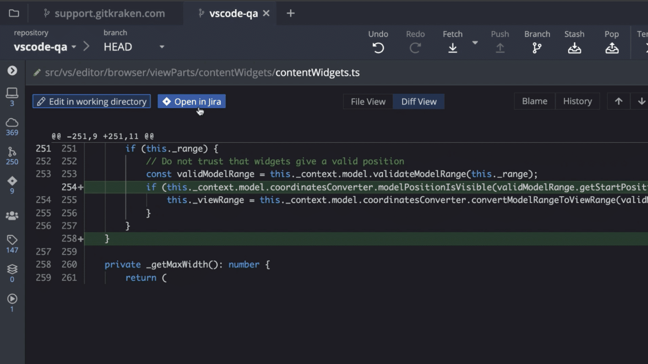Open a new tab with plus button
The image size is (648, 364).
point(290,14)
